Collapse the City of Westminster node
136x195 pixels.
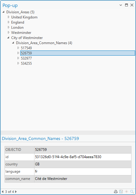coord(8,37)
